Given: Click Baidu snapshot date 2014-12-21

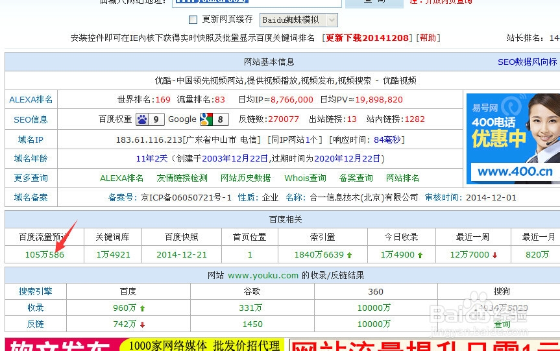Looking at the screenshot, I should coord(182,254).
